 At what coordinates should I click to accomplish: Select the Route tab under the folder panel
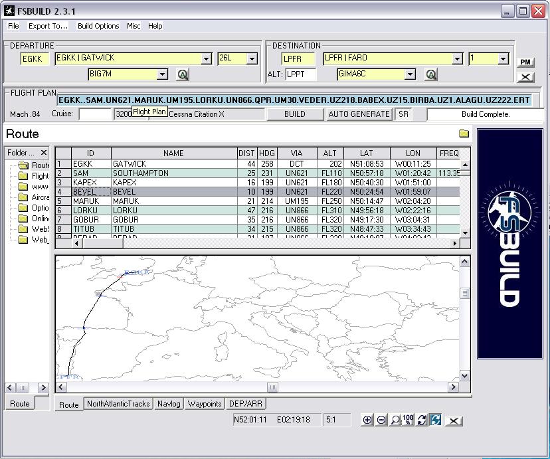click(x=20, y=404)
